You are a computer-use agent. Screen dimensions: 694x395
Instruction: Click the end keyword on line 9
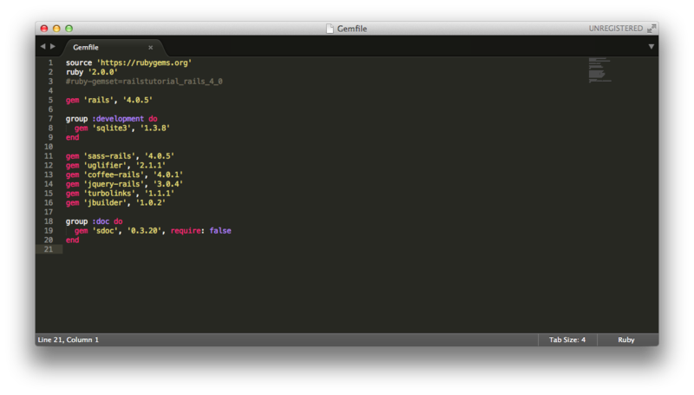(x=73, y=137)
